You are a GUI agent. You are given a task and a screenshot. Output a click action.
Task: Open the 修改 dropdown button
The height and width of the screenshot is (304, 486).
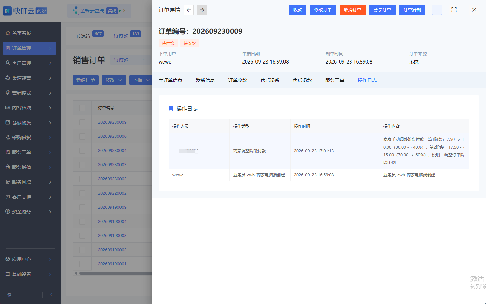coord(114,80)
